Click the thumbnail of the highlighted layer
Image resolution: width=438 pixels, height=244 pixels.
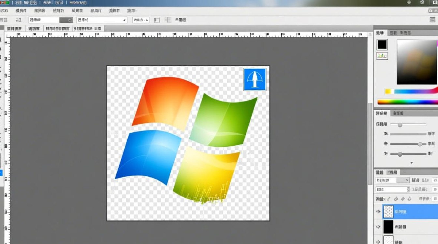pyautogui.click(x=388, y=211)
